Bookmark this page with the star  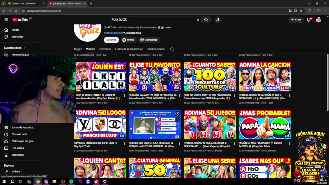click(301, 11)
